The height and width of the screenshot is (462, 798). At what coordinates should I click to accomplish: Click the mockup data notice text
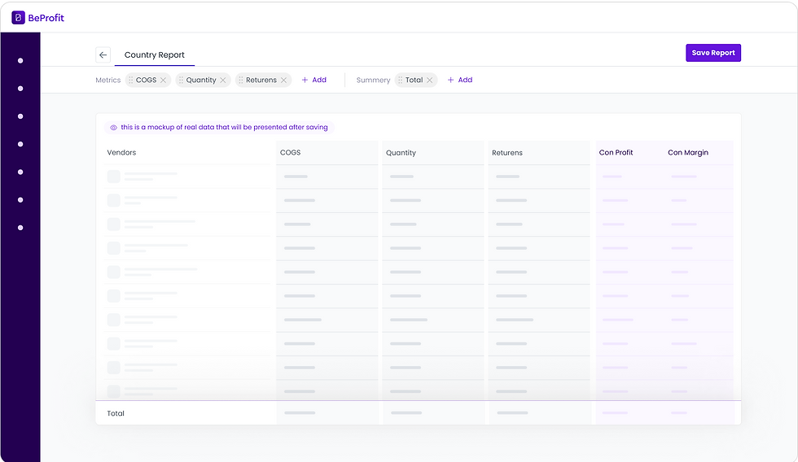point(225,127)
